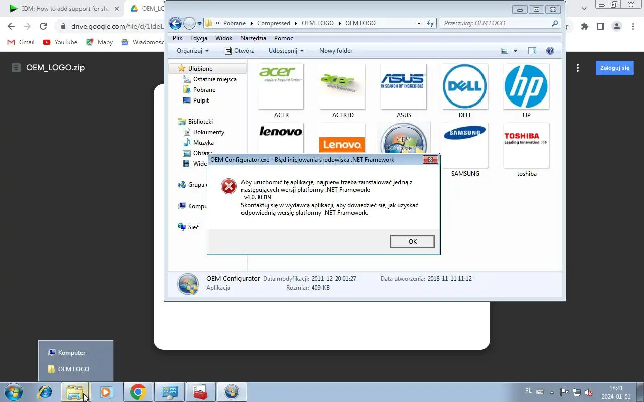Toggle the preview pane icon

click(532, 51)
